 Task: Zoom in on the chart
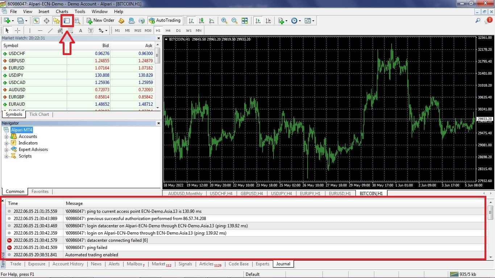point(224,21)
